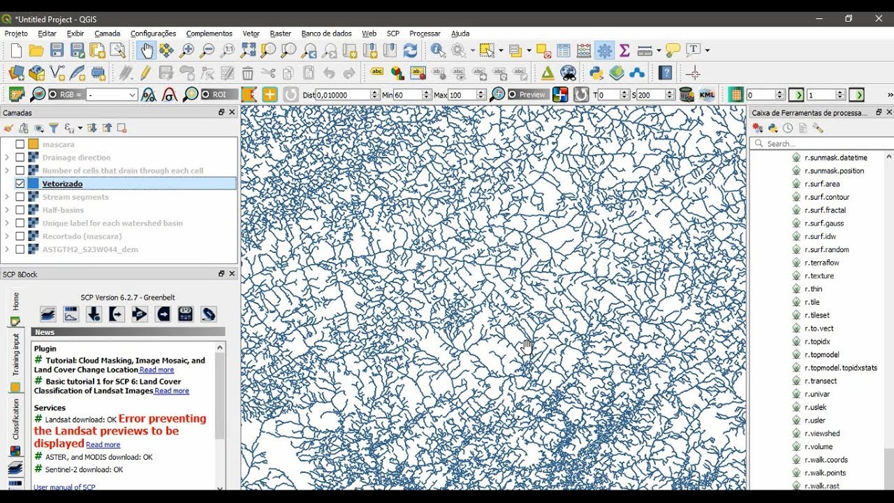Image resolution: width=894 pixels, height=503 pixels.
Task: Remove layer icon in Camadas panel
Action: (122, 128)
